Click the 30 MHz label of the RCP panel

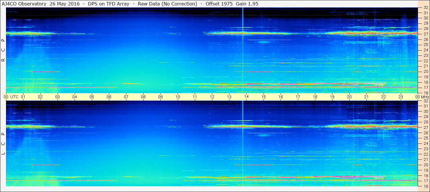426,18
